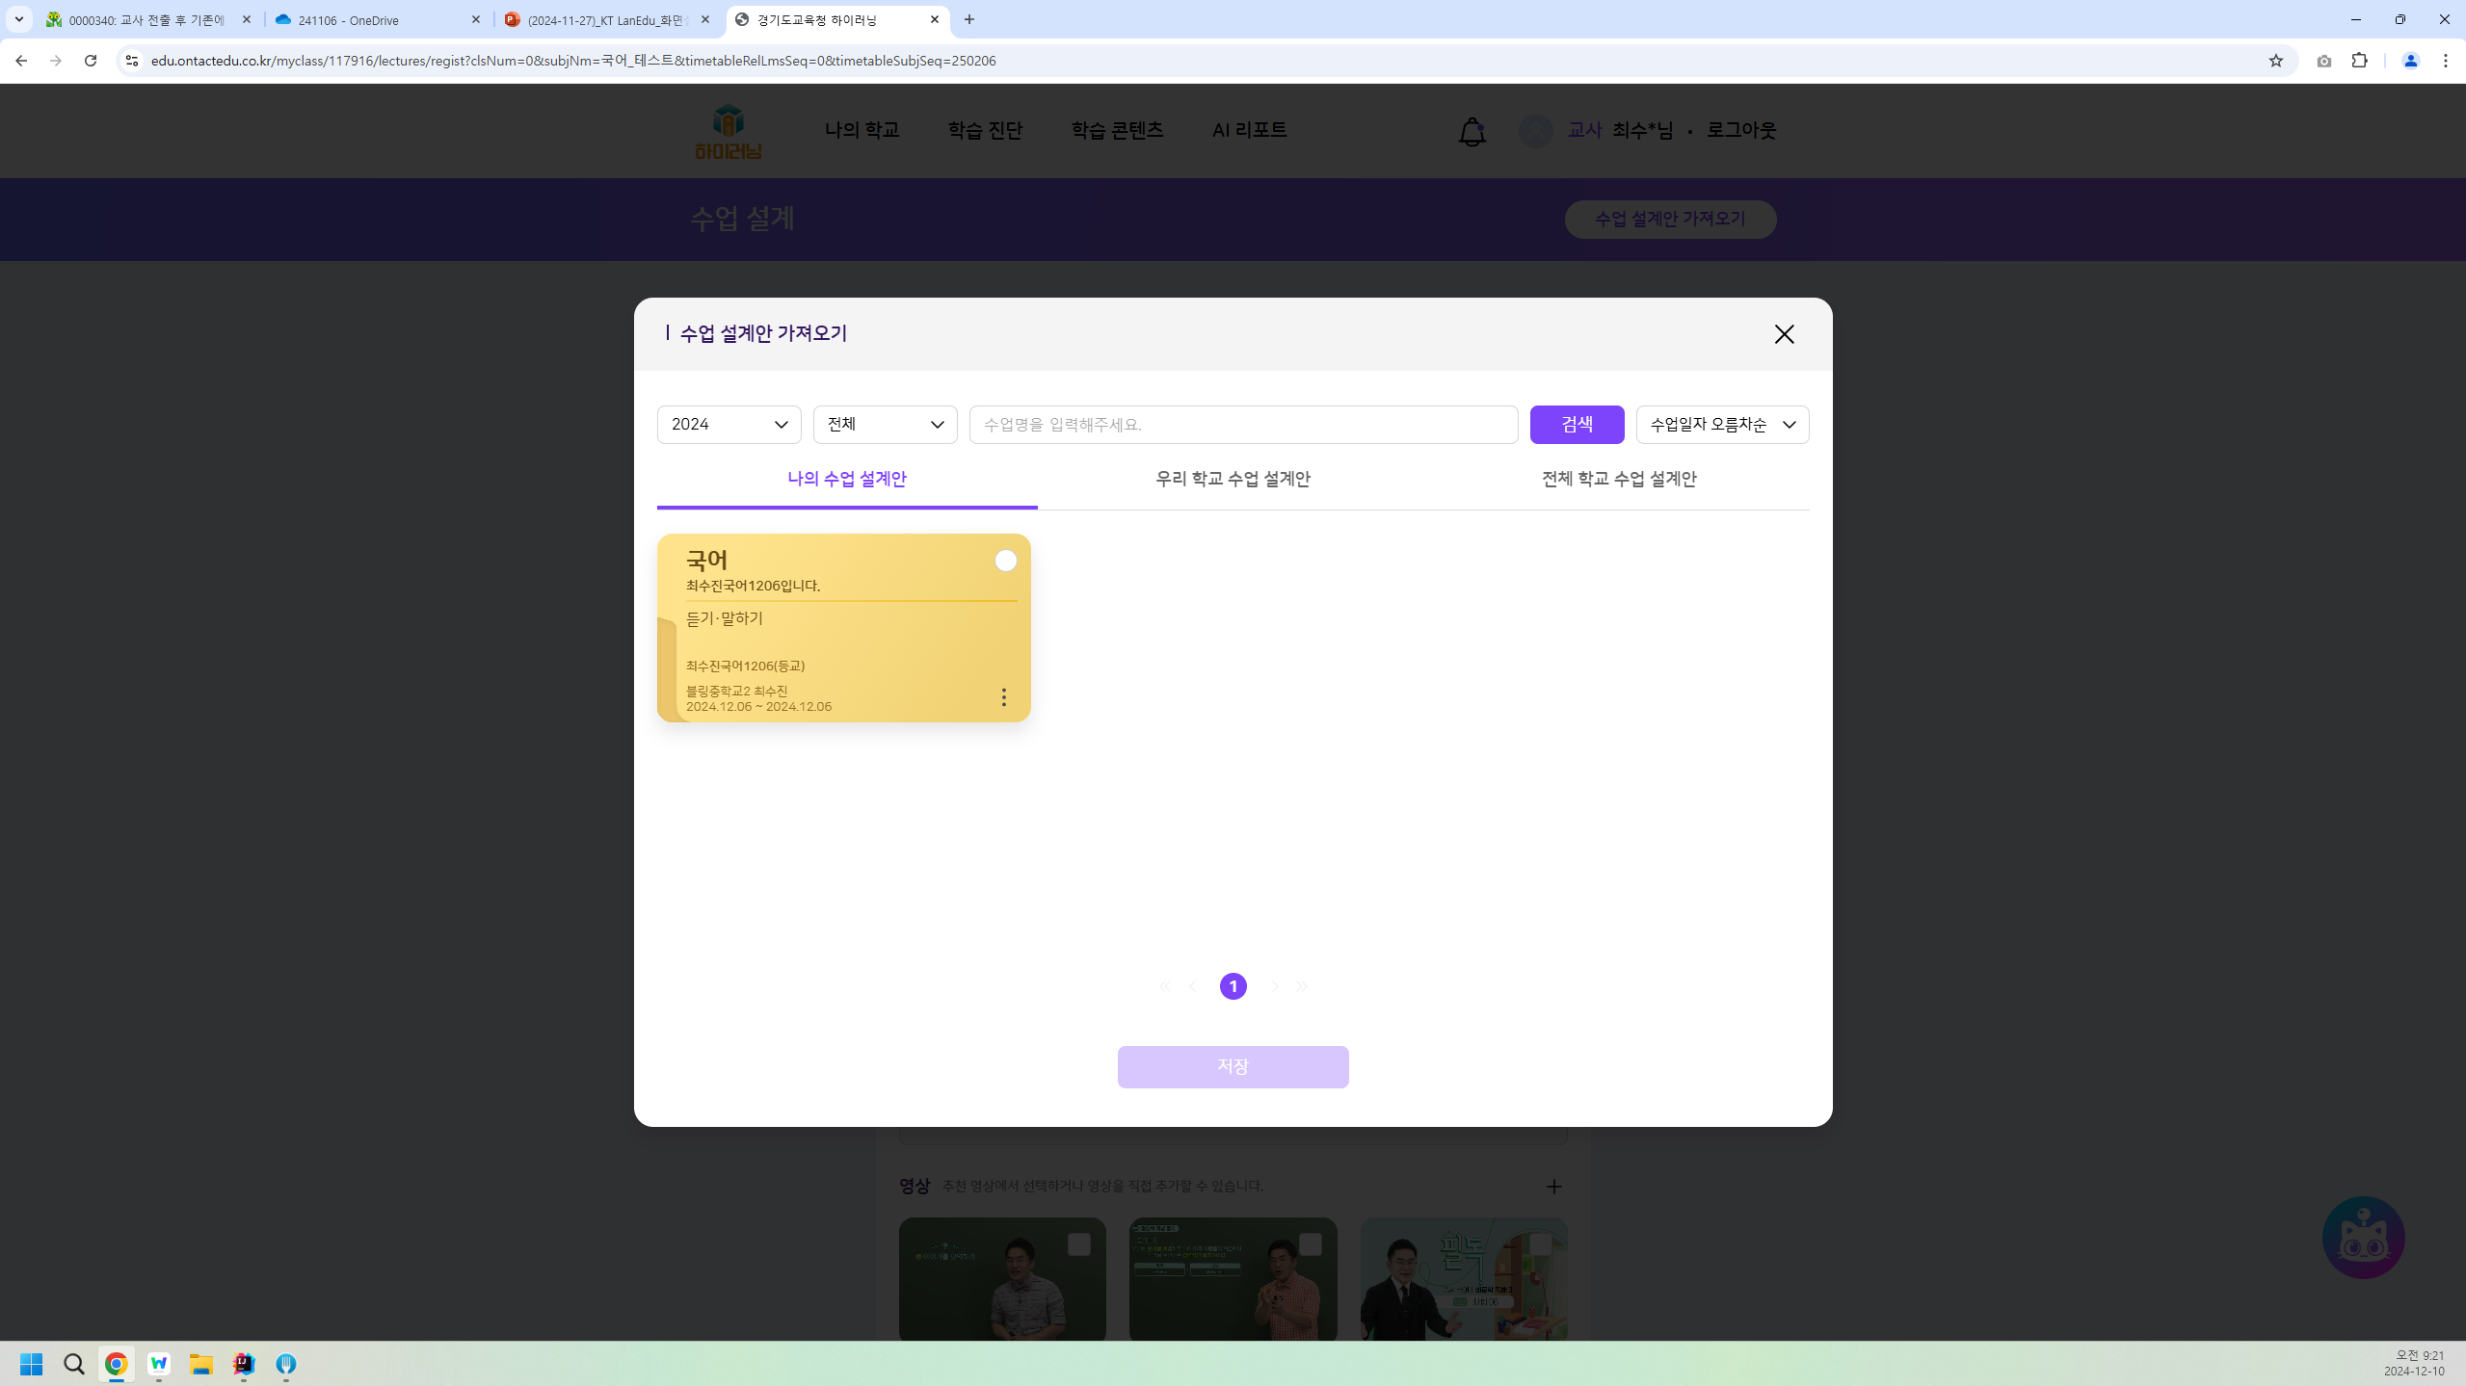
Task: Focus the 수업명 search input field
Action: point(1242,425)
